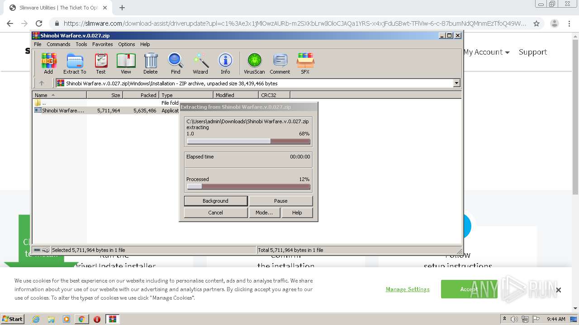Open Windows Media Player taskbar icon
The image size is (579, 325).
[66, 319]
